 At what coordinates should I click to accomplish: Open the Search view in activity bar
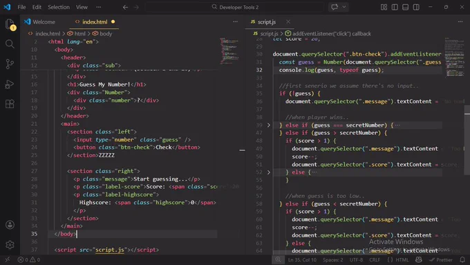coord(10,44)
